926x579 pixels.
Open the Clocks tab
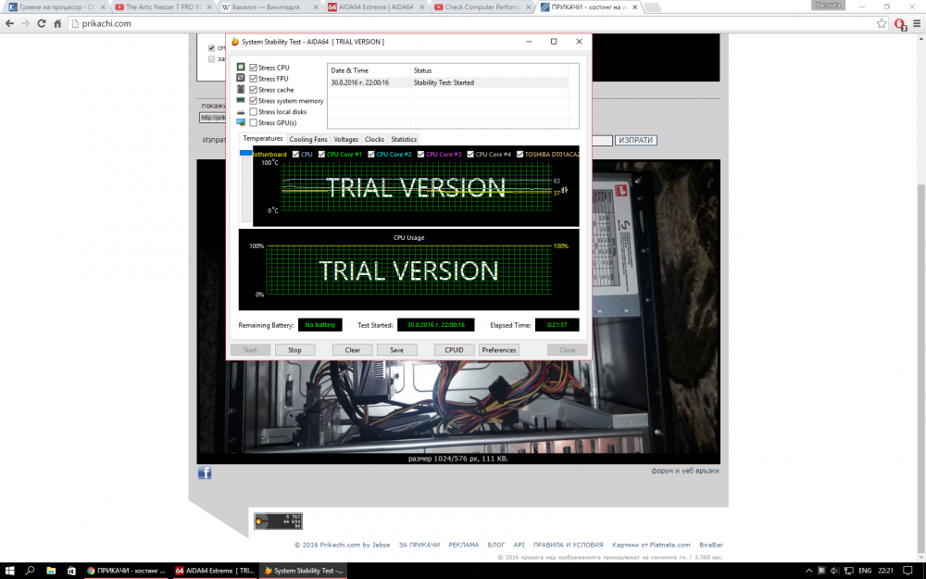[x=374, y=140]
